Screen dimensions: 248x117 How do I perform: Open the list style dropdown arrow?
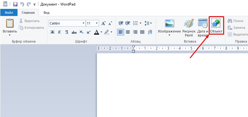point(140,23)
